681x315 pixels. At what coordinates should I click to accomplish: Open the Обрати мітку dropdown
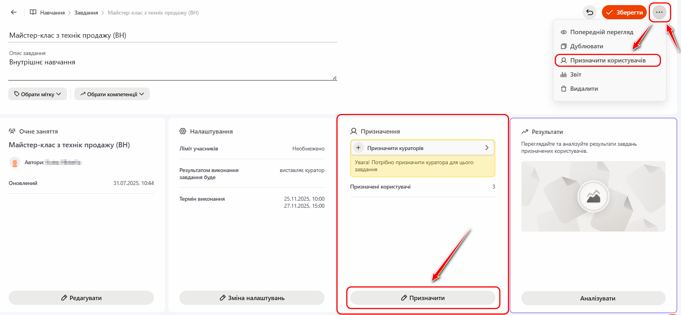pyautogui.click(x=37, y=94)
